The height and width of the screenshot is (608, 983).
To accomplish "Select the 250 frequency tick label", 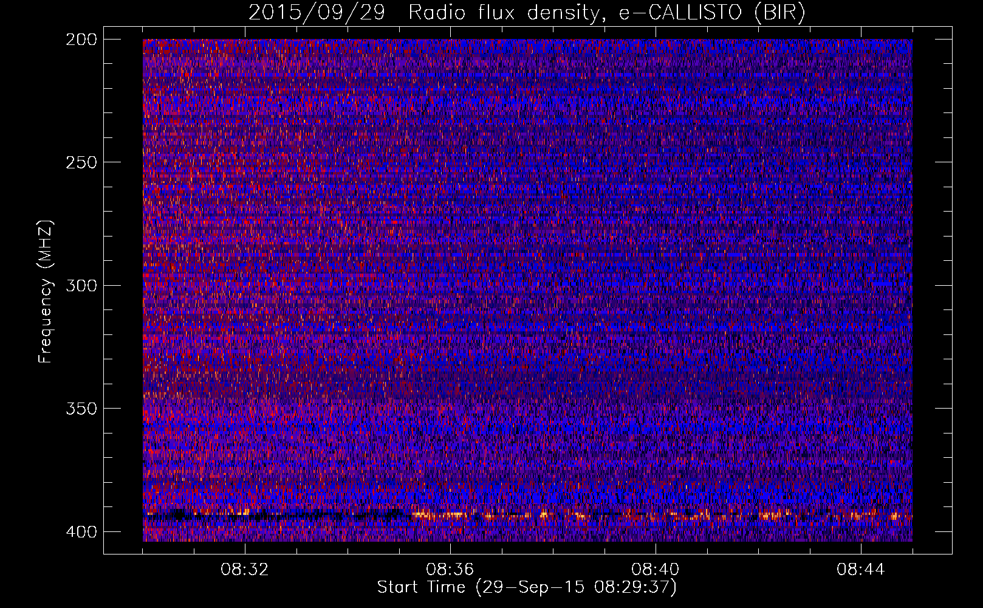I will click(81, 162).
